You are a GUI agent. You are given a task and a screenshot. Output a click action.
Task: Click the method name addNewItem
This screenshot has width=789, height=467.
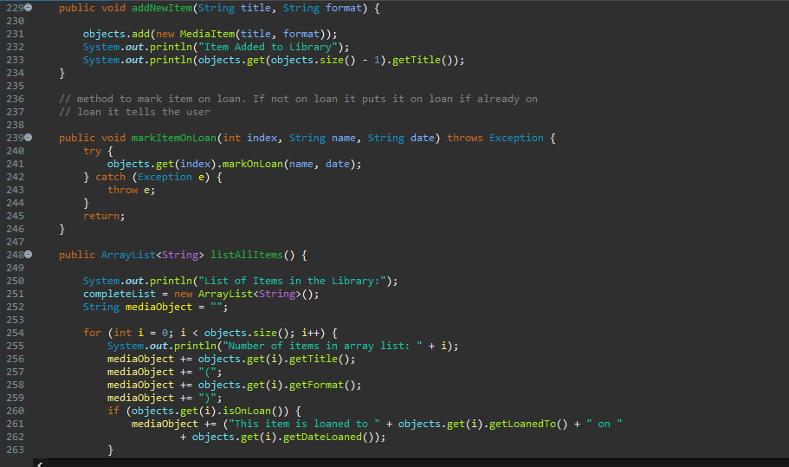coord(161,8)
